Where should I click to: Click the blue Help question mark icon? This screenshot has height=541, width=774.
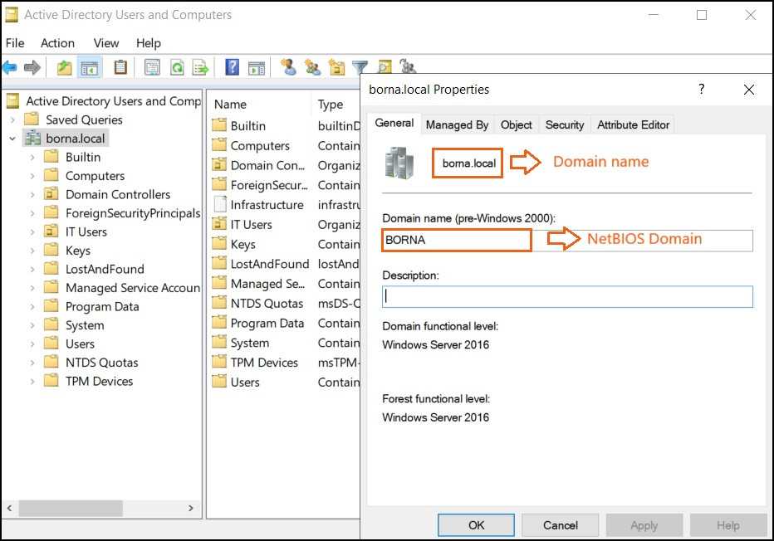tap(232, 66)
